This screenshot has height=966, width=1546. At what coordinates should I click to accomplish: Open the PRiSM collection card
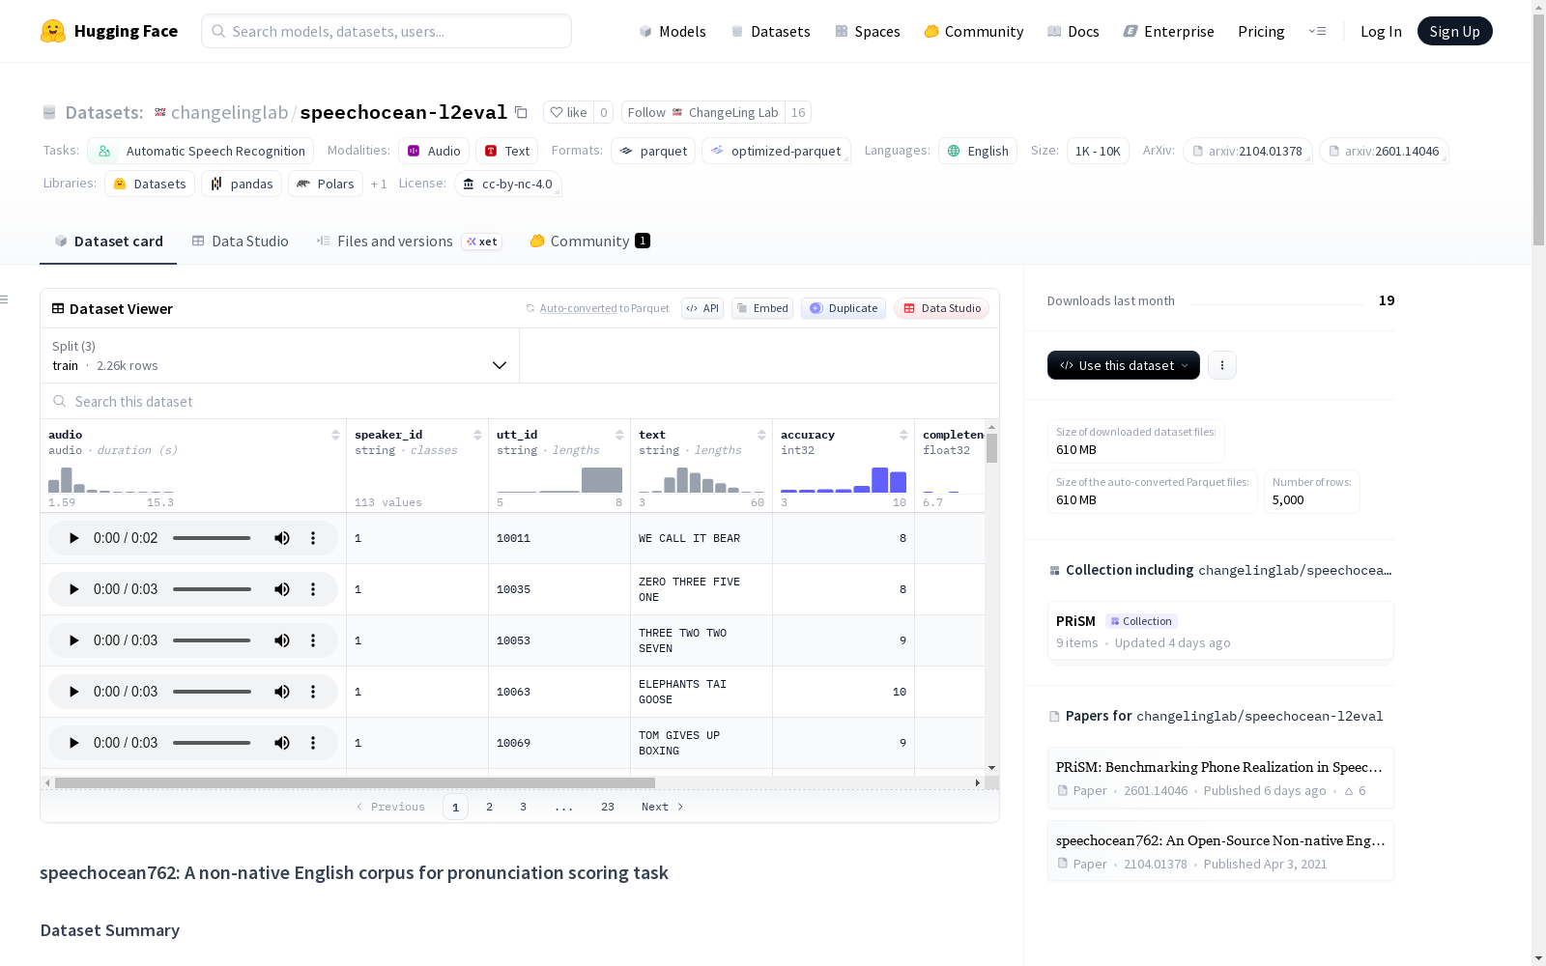click(1220, 631)
